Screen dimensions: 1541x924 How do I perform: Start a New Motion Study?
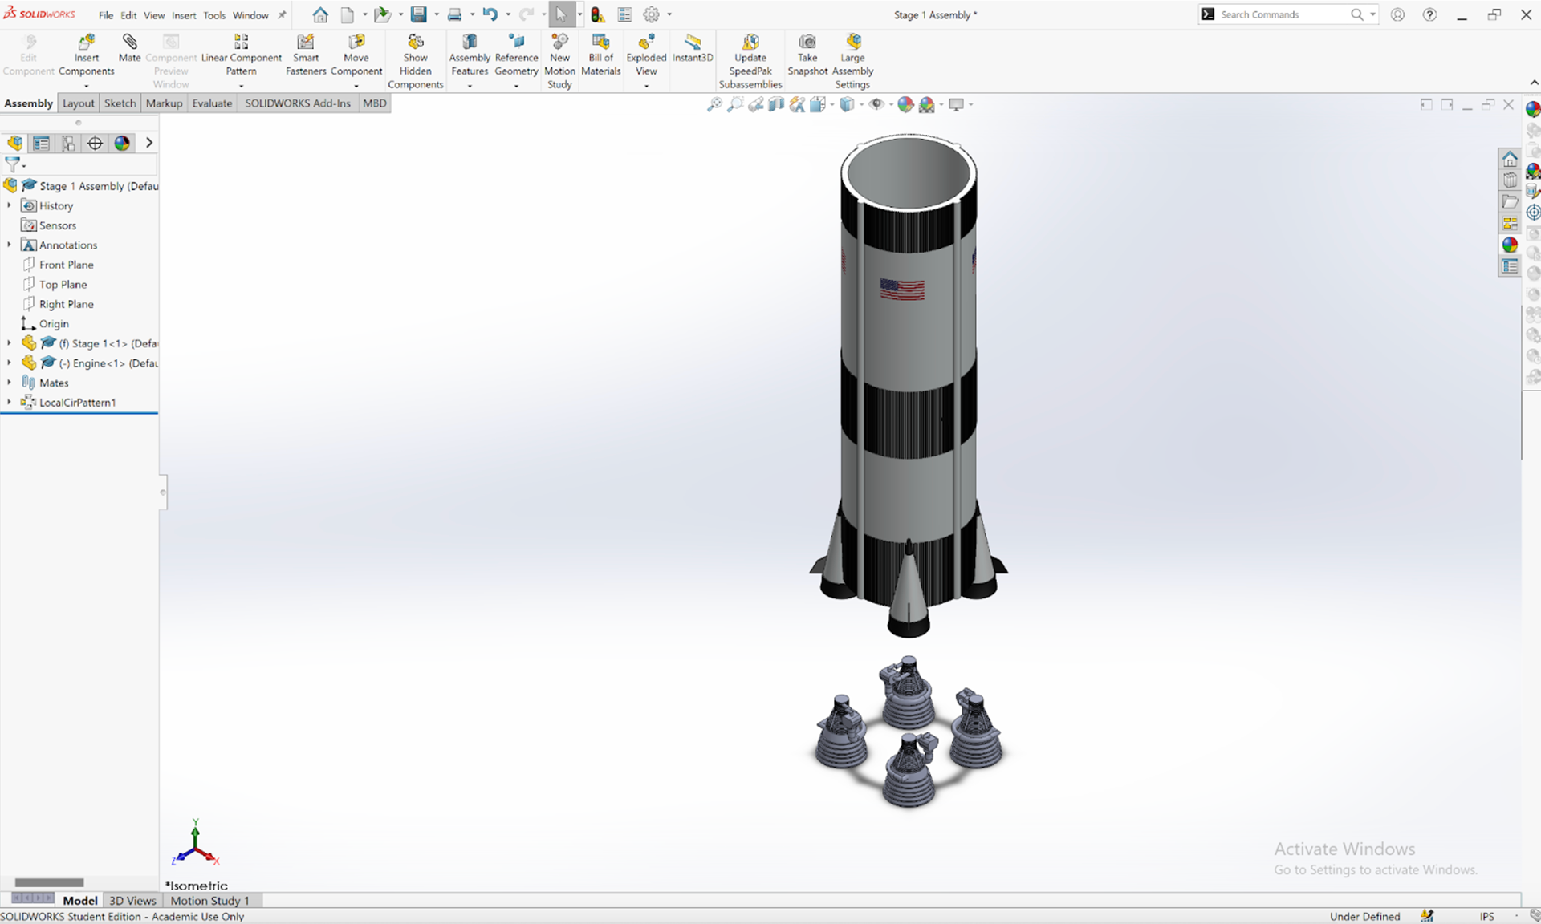point(559,61)
